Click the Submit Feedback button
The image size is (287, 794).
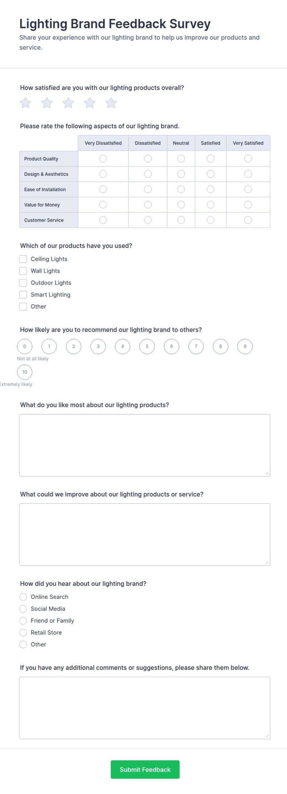tap(145, 769)
